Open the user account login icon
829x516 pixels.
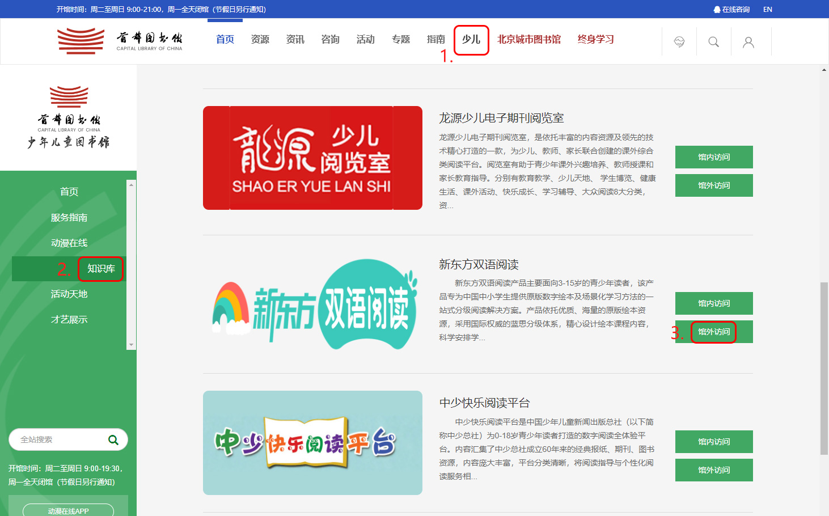748,41
